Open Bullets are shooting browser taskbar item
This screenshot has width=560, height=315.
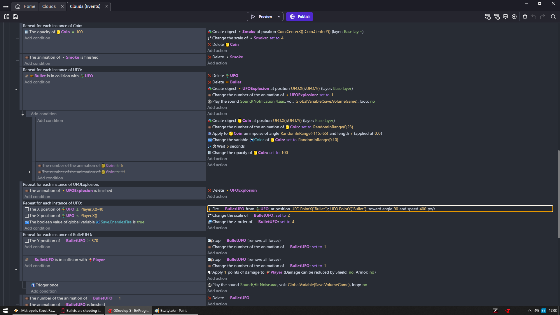coord(81,311)
